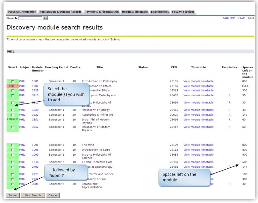Viewport: 258px width, 203px height.
Task: Focus the Search text field
Action: click(30, 18)
